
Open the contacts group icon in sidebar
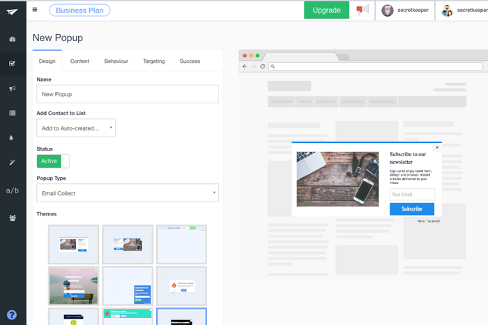click(x=13, y=218)
